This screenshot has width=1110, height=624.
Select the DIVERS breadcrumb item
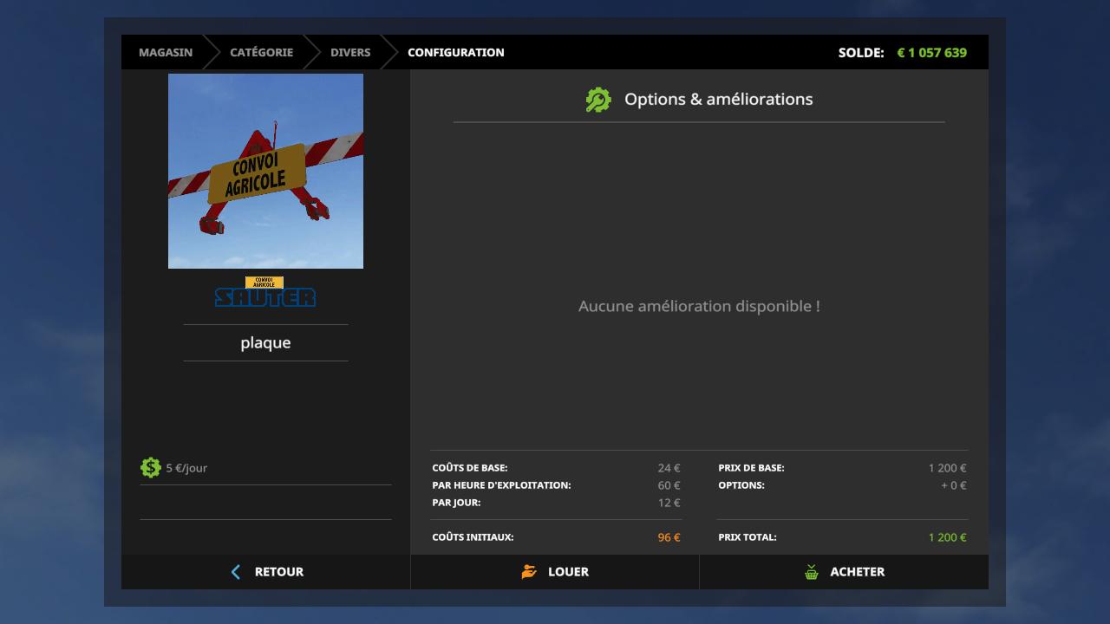click(349, 53)
